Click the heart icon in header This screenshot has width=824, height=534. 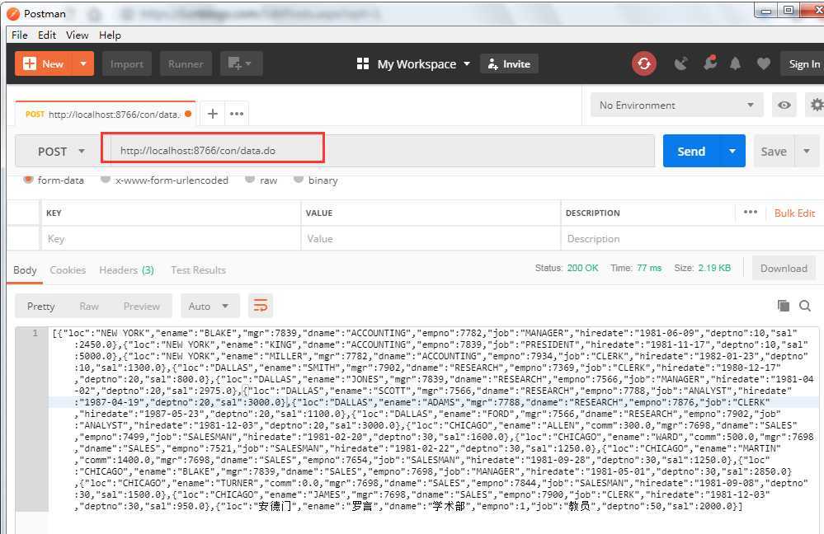(764, 64)
